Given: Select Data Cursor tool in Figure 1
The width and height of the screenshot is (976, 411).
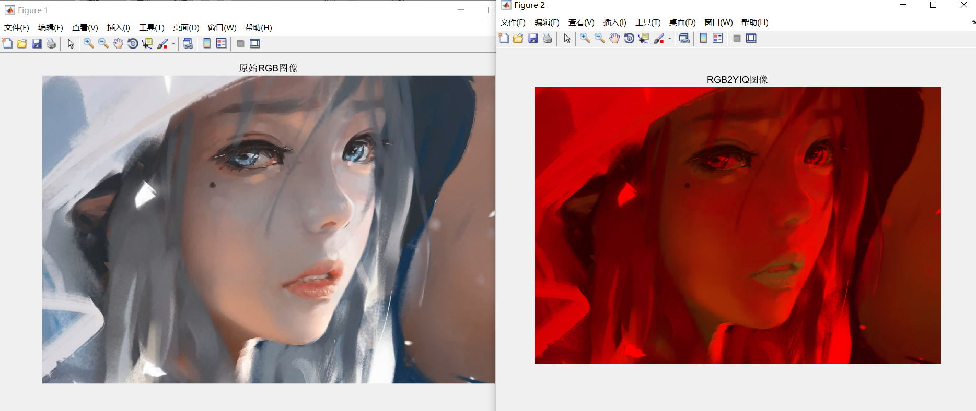Looking at the screenshot, I should [x=147, y=43].
